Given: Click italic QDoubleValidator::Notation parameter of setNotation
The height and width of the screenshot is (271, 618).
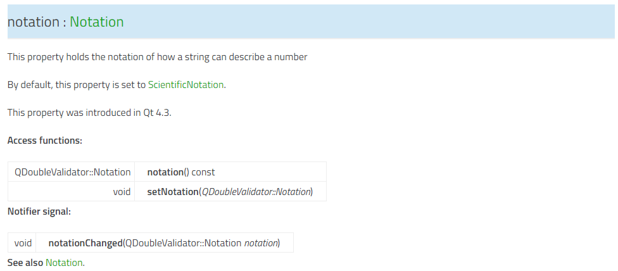Looking at the screenshot, I should 255,192.
